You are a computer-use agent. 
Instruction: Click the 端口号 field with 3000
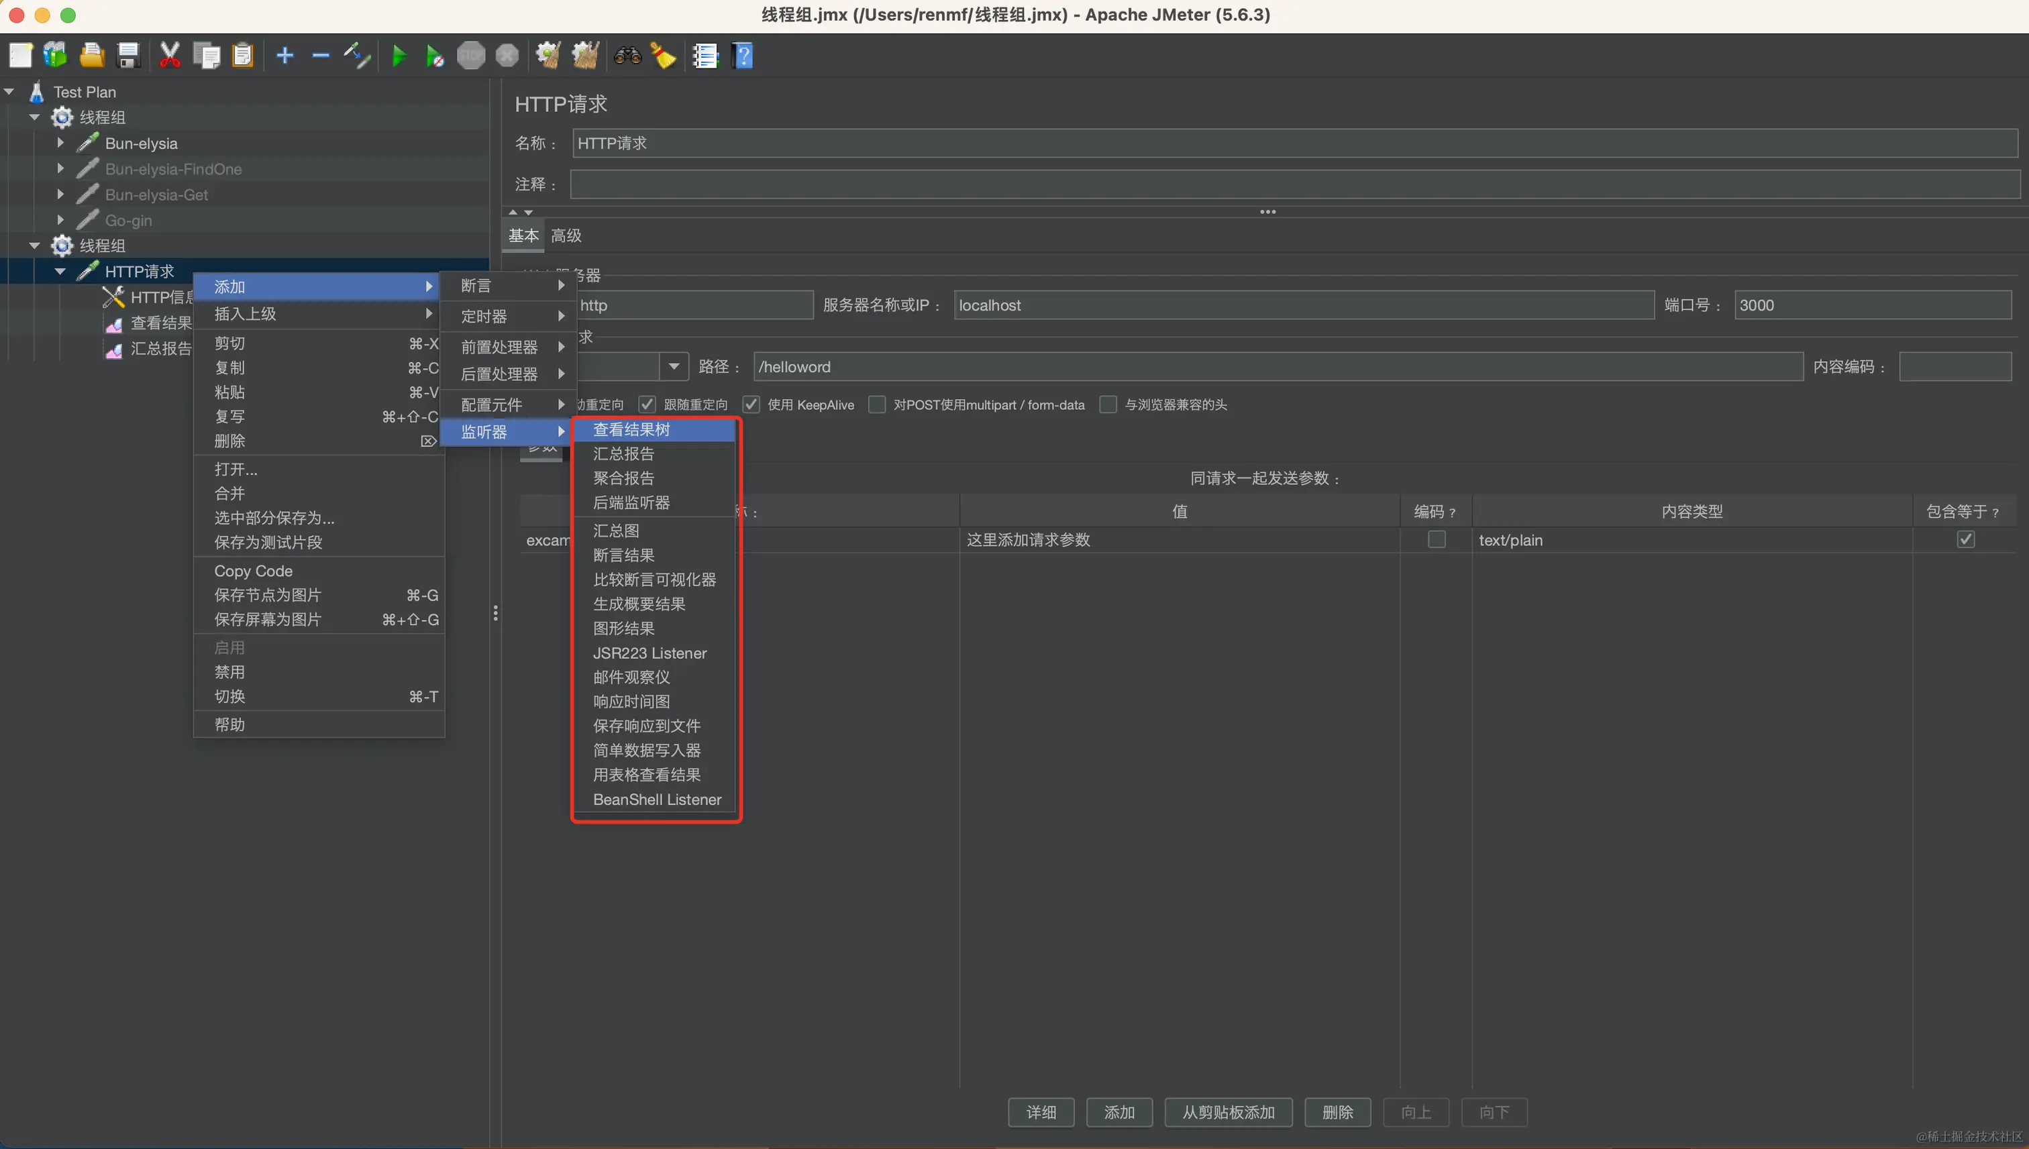(x=1872, y=305)
